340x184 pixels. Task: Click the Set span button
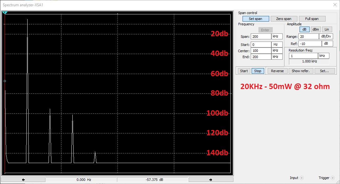(256, 19)
